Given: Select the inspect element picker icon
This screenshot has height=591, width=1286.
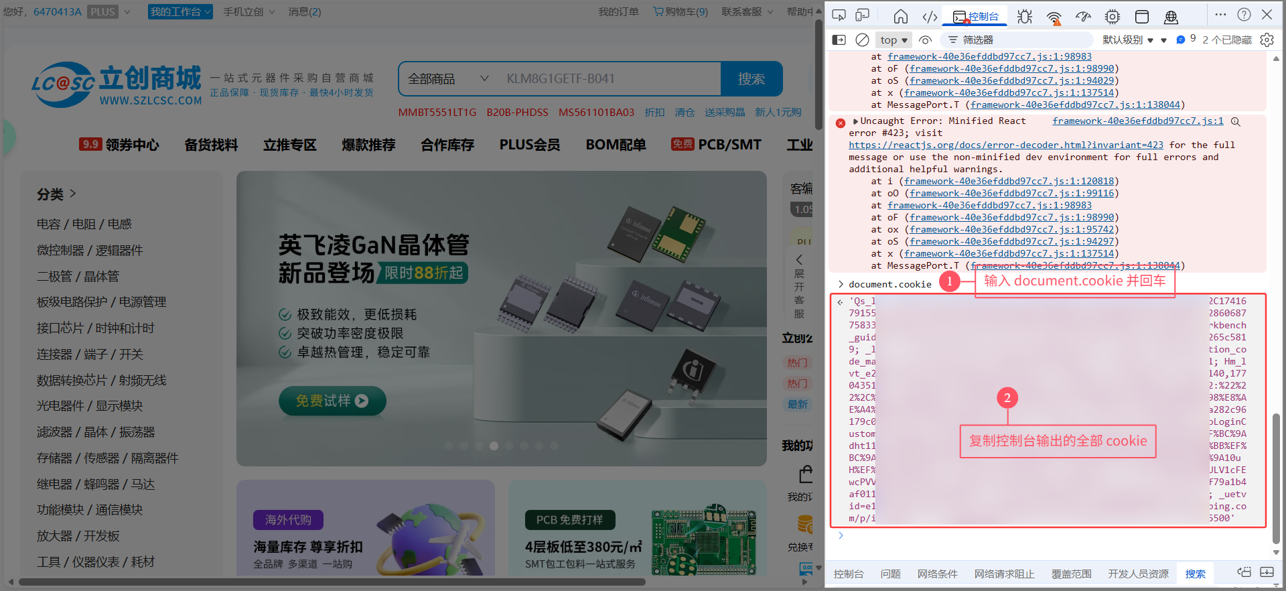Looking at the screenshot, I should point(839,15).
